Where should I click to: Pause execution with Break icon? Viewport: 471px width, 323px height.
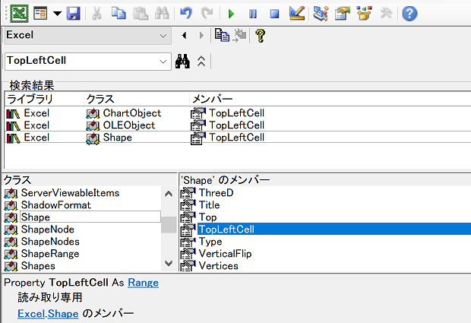tap(253, 14)
